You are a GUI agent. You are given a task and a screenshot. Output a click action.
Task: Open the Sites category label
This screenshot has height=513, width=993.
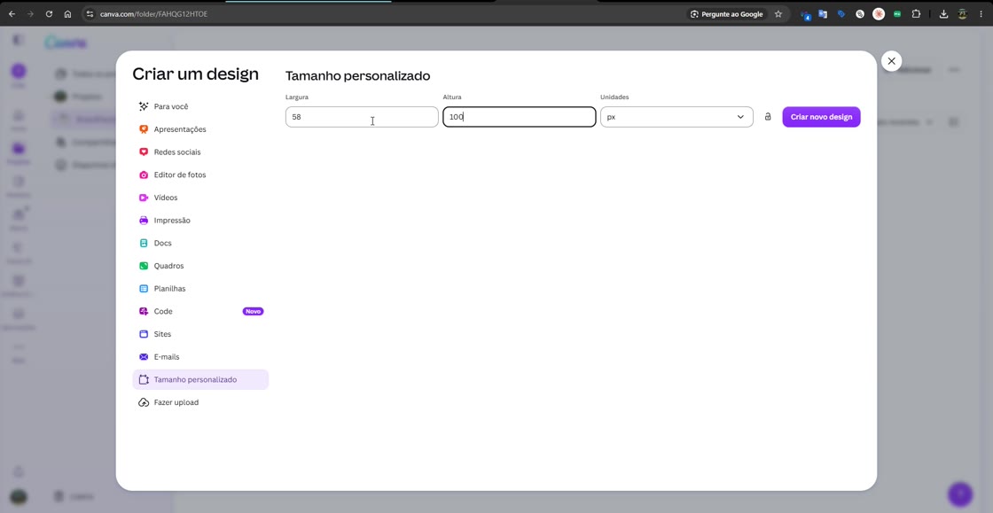[163, 334]
